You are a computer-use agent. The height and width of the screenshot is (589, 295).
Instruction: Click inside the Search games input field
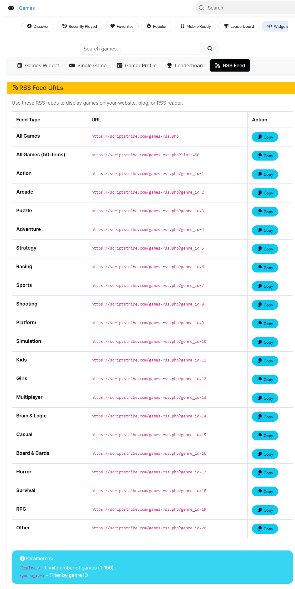tap(140, 49)
